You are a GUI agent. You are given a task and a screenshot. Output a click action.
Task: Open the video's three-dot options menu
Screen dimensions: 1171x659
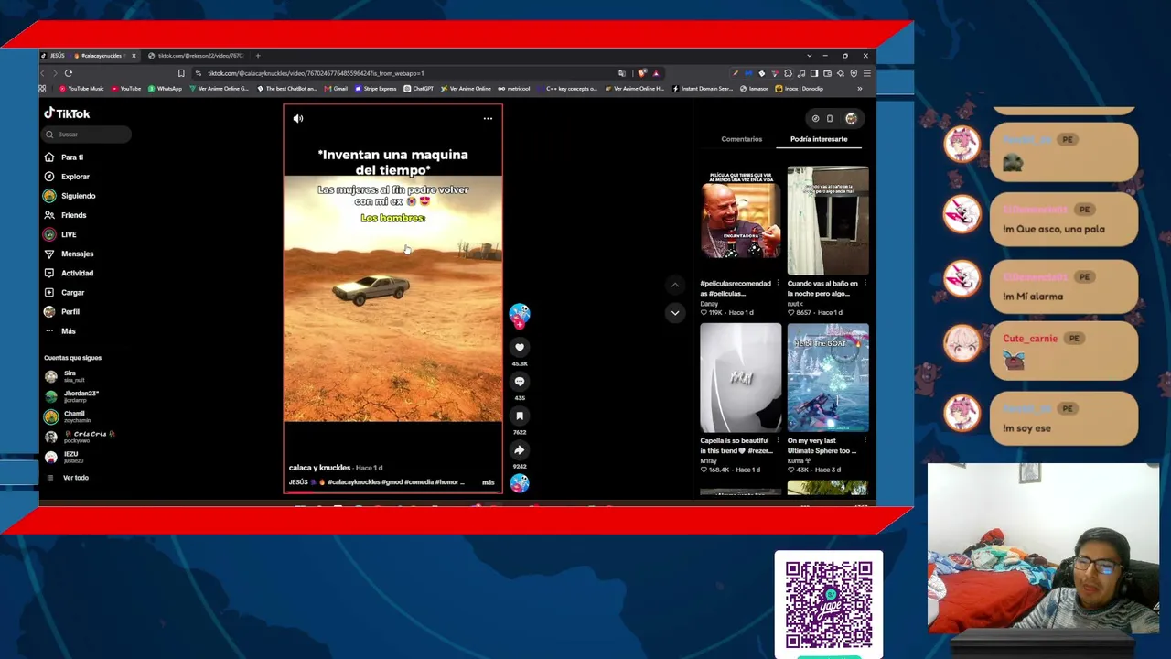click(x=488, y=118)
